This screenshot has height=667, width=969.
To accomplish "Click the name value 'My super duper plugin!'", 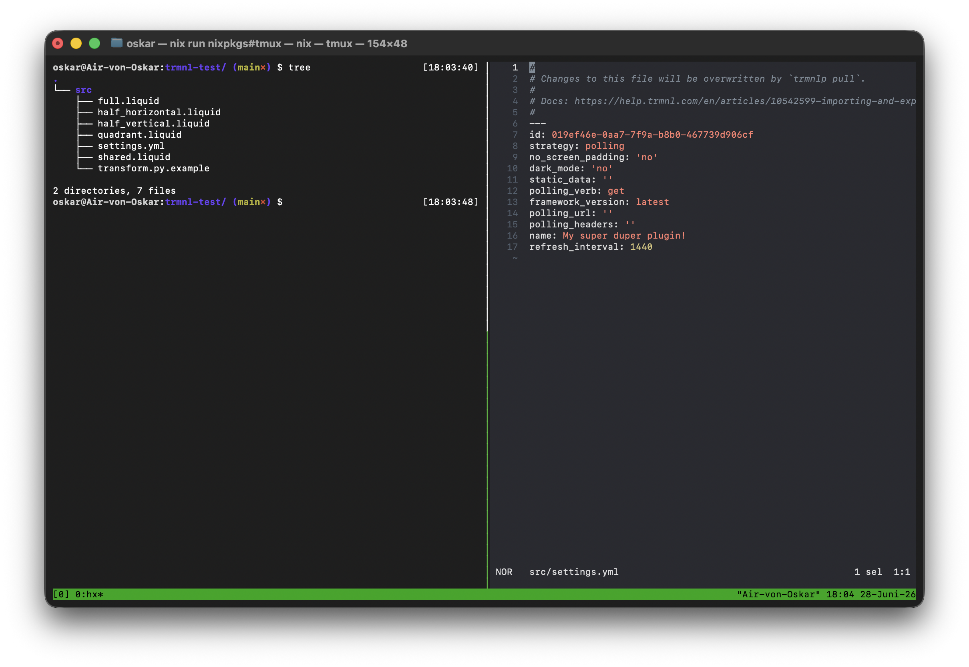I will [624, 236].
